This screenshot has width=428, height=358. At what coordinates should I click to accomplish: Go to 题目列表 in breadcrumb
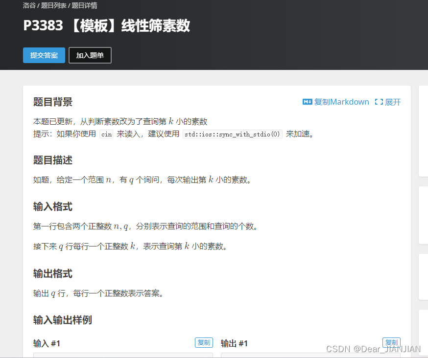53,5
